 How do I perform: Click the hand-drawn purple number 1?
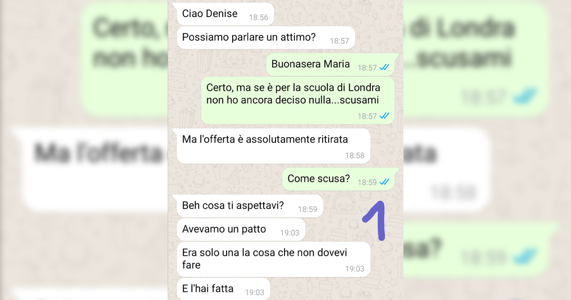(x=374, y=220)
